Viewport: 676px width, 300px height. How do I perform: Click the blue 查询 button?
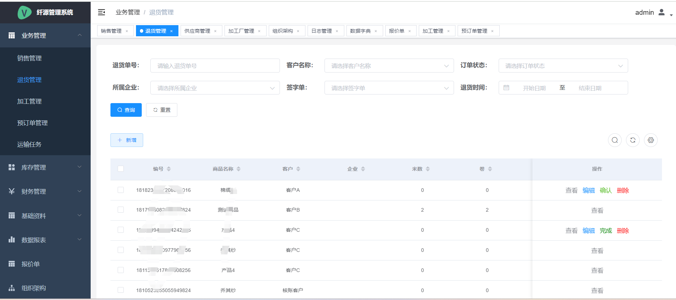pos(126,110)
